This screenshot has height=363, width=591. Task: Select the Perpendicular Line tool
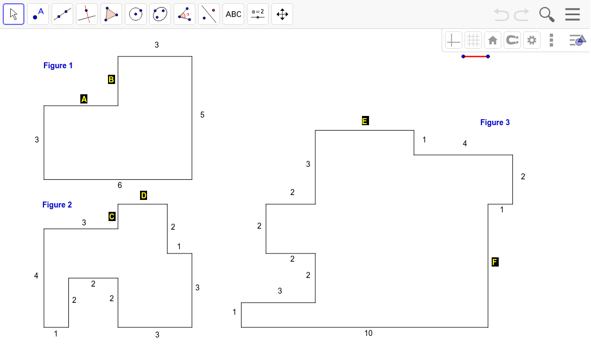87,14
